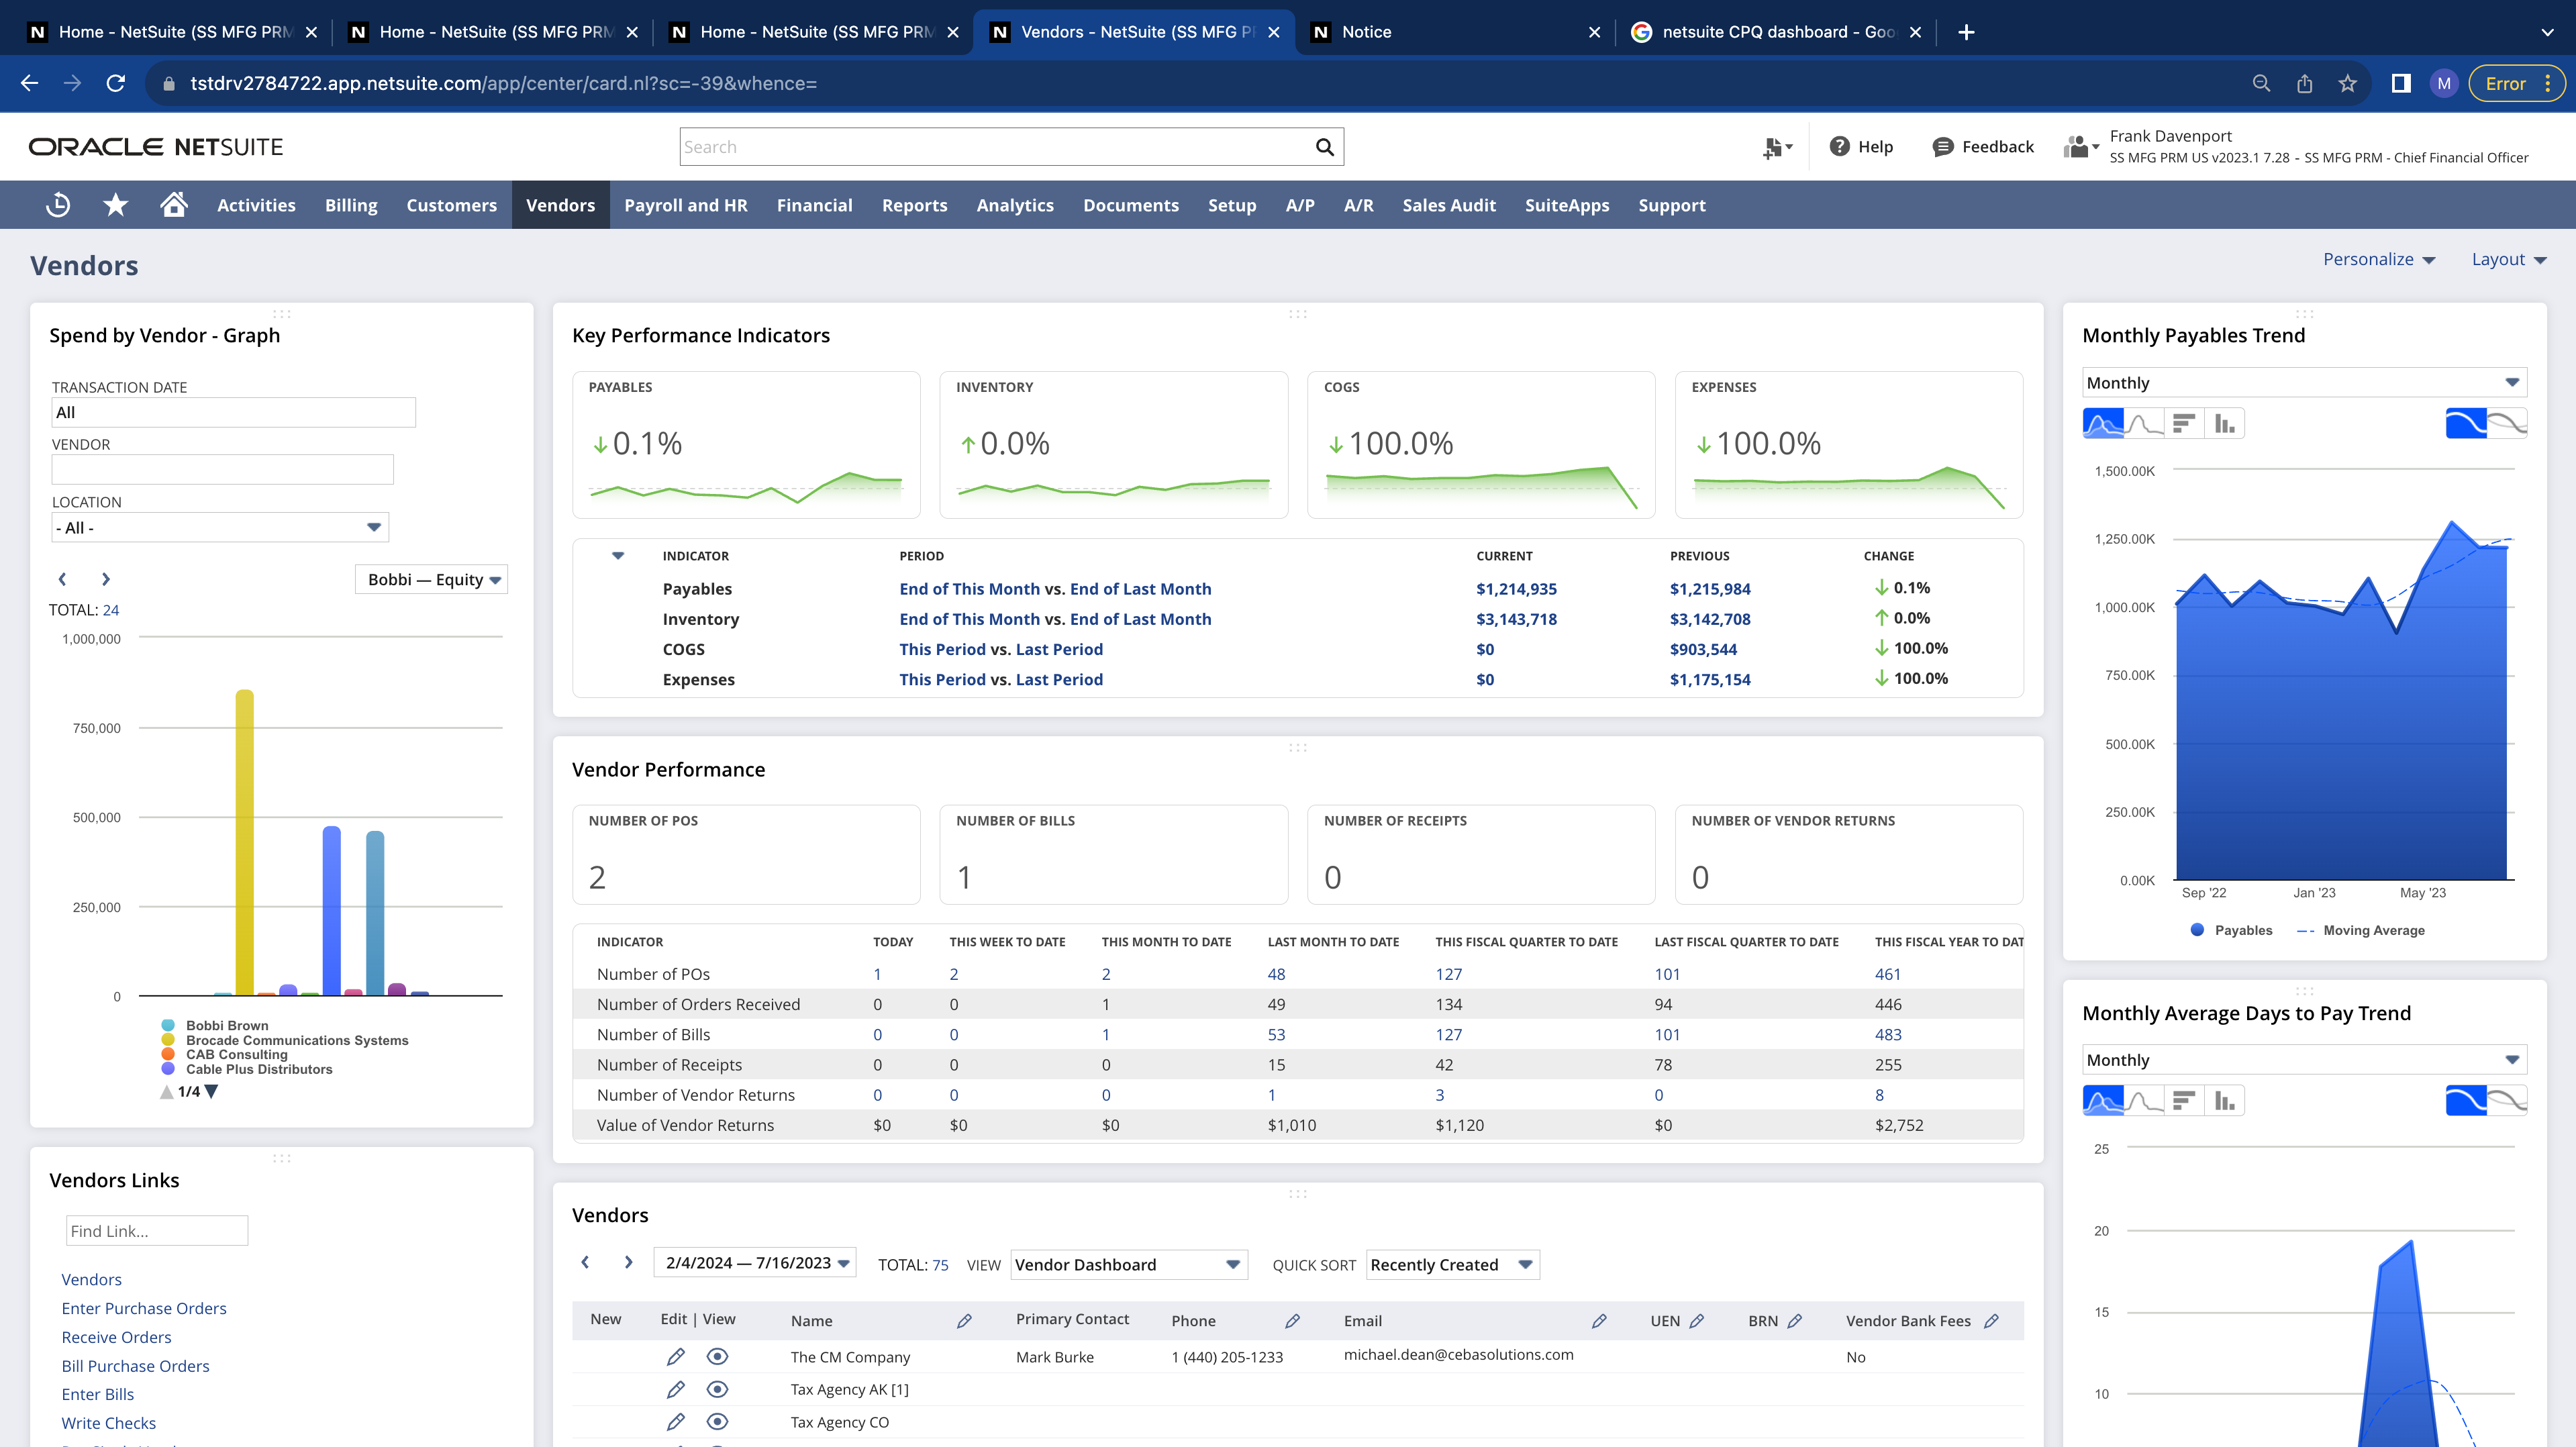
Task: Select column chart icon in Monthly Payables Trend
Action: [2224, 424]
